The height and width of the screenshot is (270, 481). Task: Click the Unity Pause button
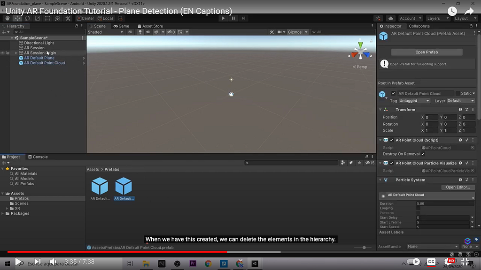coord(233,18)
